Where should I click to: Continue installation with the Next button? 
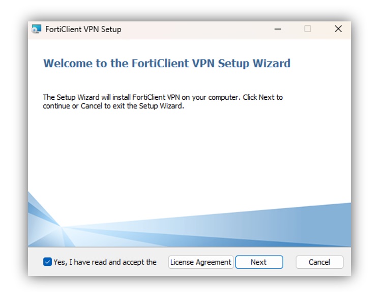point(259,262)
